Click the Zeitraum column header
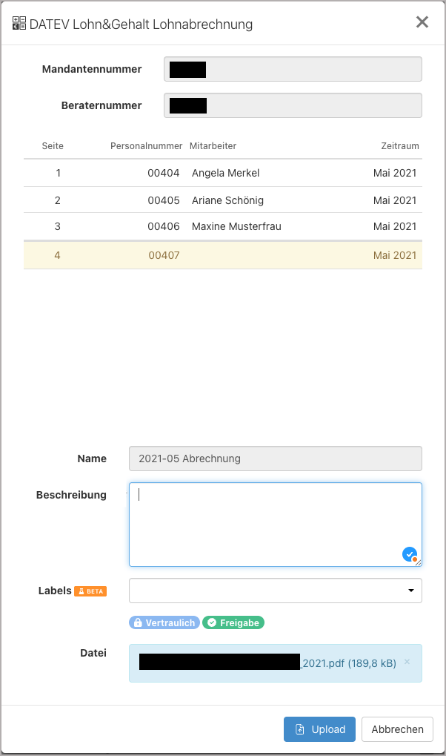The width and height of the screenshot is (446, 756). click(400, 146)
